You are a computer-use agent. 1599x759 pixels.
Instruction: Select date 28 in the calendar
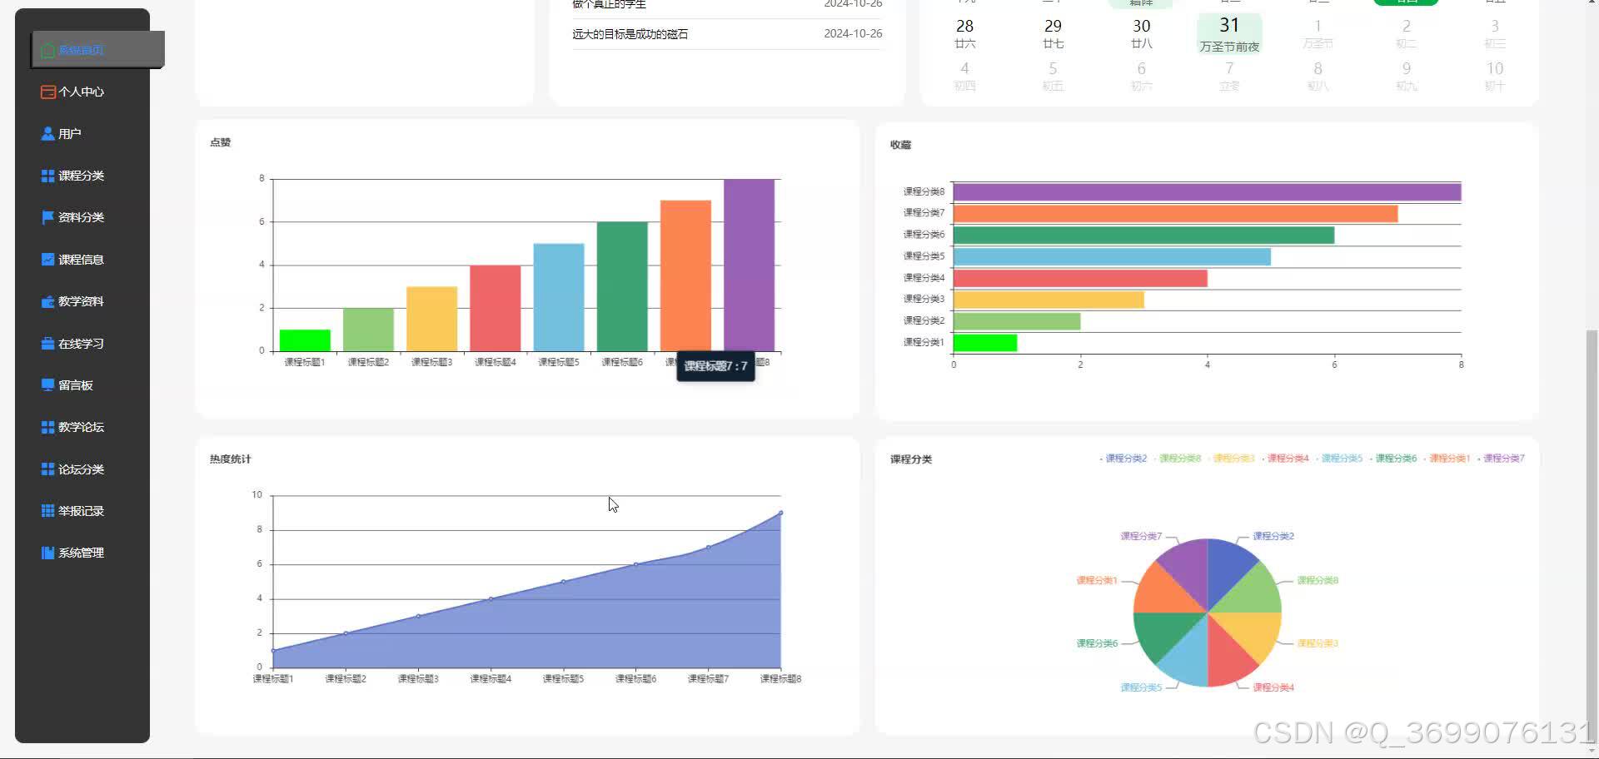click(x=964, y=34)
